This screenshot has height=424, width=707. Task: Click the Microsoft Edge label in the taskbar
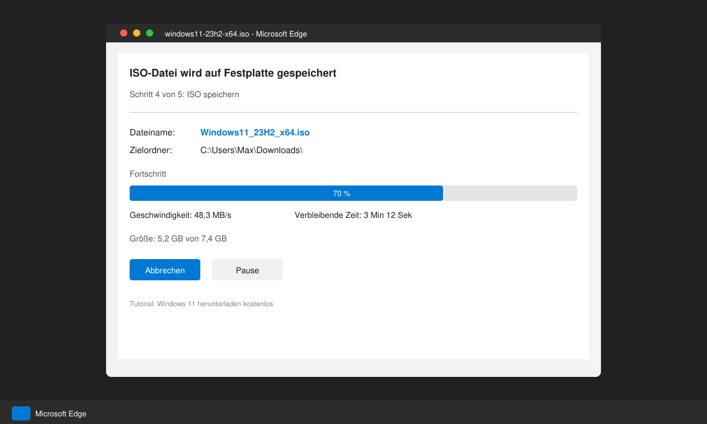[x=61, y=413]
